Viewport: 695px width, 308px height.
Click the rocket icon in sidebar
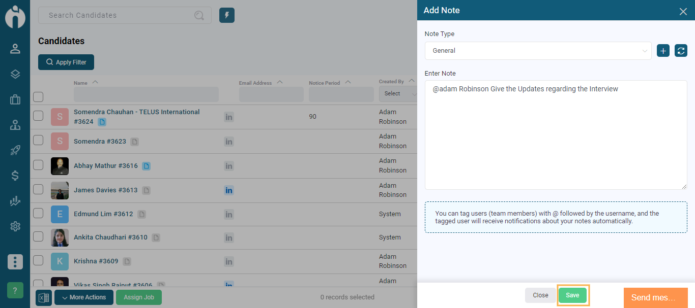pyautogui.click(x=15, y=150)
